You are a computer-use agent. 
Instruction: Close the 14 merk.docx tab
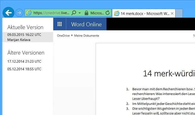172,13
